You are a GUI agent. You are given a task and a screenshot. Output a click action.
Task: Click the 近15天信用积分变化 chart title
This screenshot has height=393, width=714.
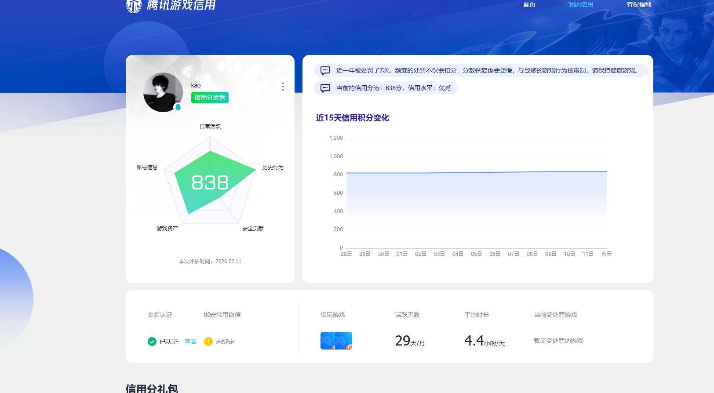[353, 118]
